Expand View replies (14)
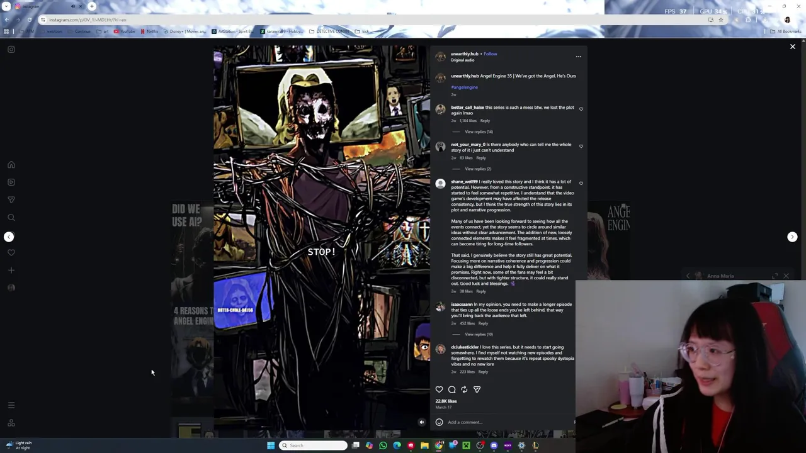The height and width of the screenshot is (453, 806). tap(479, 132)
